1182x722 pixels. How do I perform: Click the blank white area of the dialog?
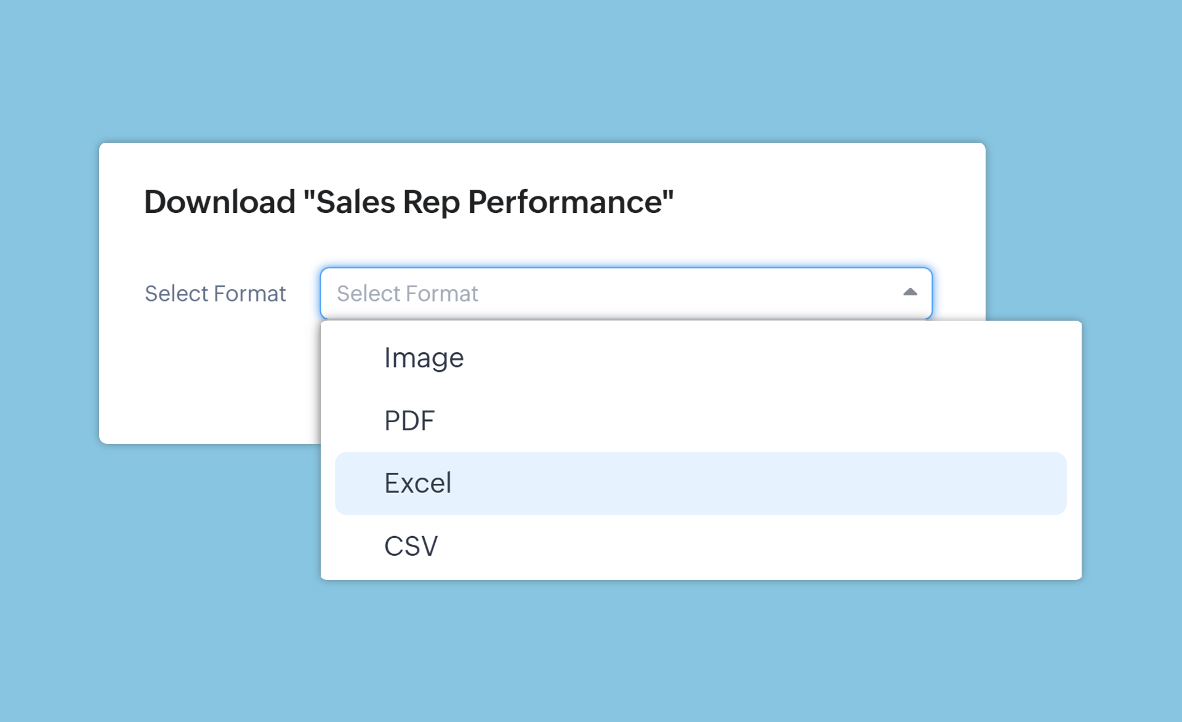point(209,382)
